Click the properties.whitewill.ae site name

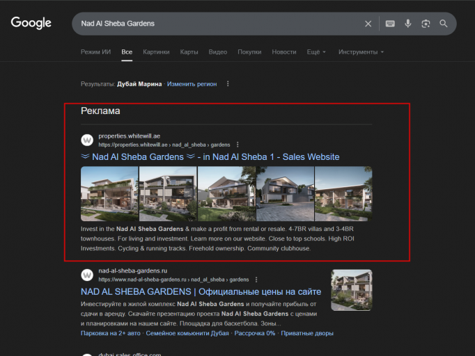tap(130, 136)
